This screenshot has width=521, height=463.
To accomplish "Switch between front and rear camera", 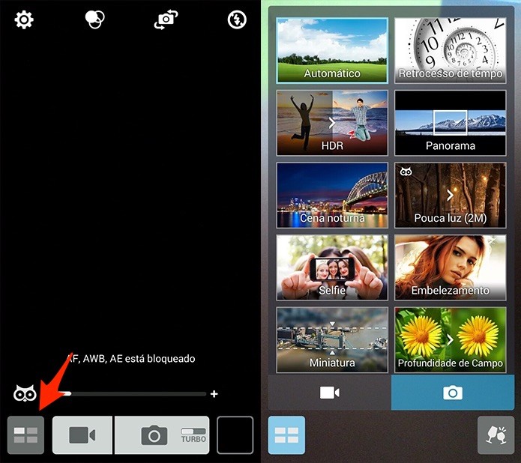I will 166,19.
